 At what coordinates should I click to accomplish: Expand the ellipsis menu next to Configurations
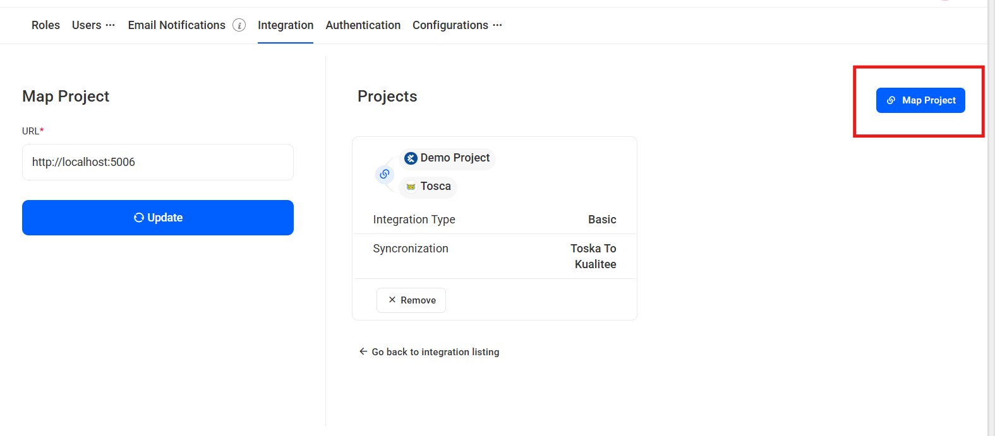coord(497,25)
